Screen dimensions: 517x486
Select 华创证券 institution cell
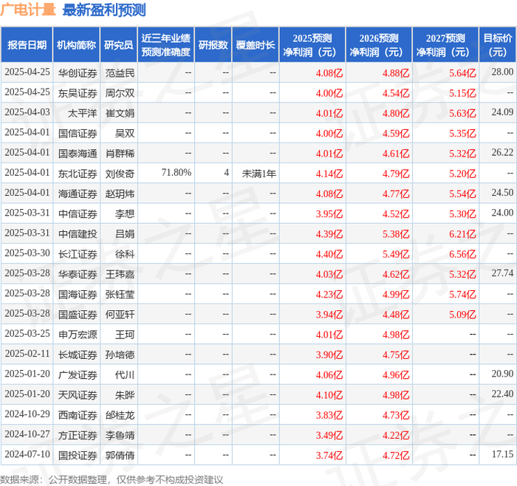point(78,73)
